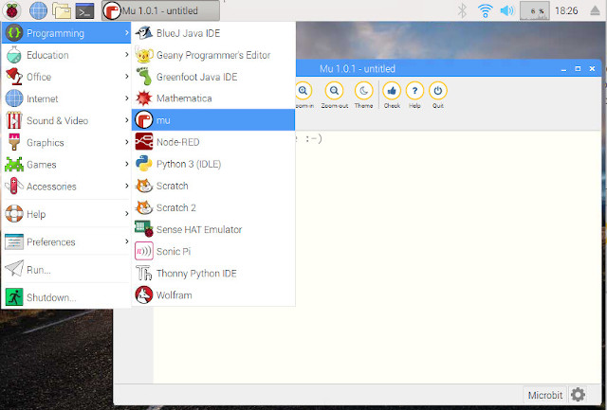The height and width of the screenshot is (410, 607).
Task: Expand the Internet submenu arrow
Action: (x=126, y=98)
